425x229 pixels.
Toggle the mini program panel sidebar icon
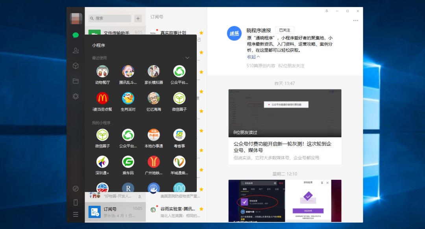pos(76,188)
